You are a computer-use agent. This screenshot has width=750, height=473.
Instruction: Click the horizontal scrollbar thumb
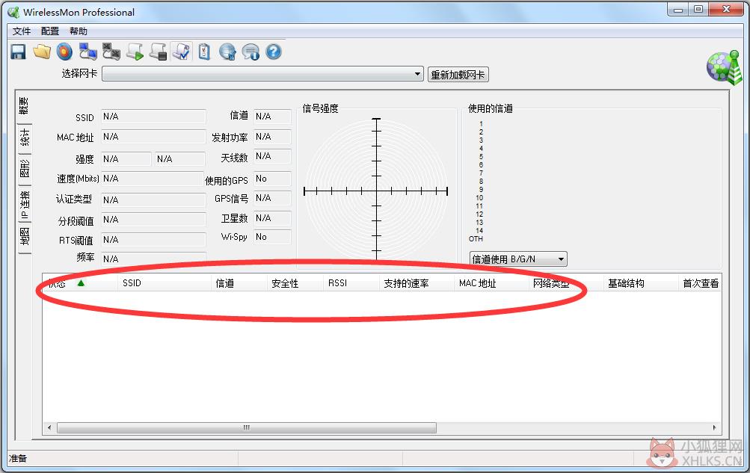pyautogui.click(x=246, y=427)
